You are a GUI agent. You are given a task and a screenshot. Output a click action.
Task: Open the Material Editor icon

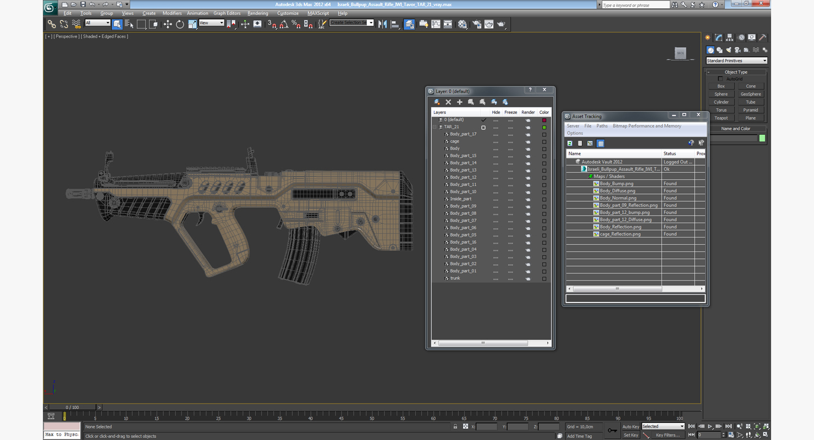[x=463, y=24]
